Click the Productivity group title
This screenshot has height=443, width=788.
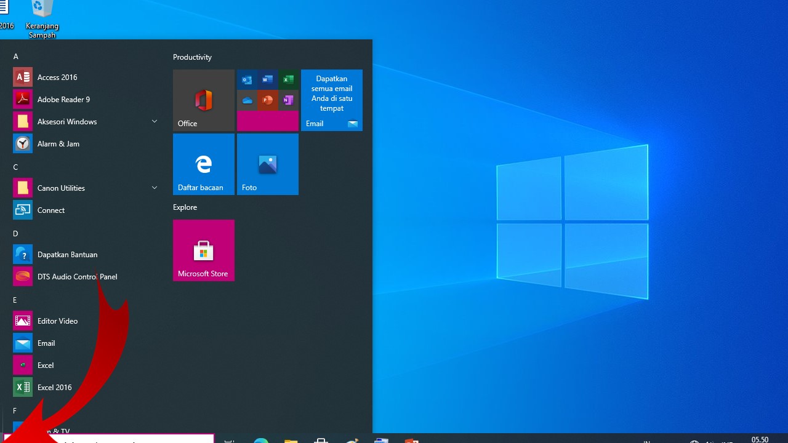coord(192,57)
